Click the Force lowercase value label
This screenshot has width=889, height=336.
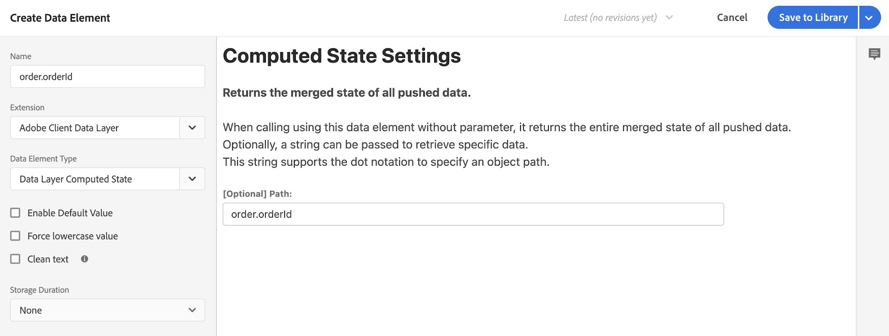pyautogui.click(x=73, y=236)
